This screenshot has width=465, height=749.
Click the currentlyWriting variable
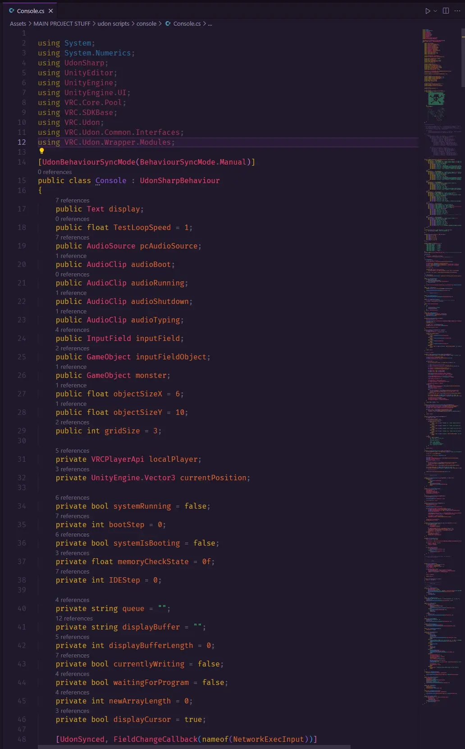click(149, 664)
